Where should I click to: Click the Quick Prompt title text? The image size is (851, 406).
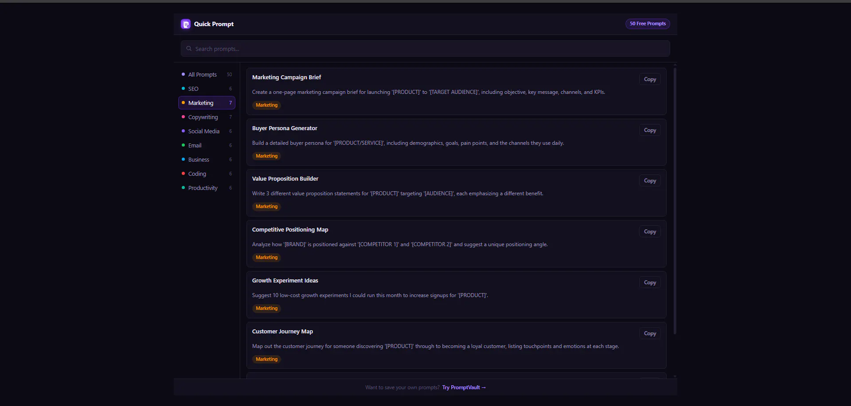[x=214, y=24]
